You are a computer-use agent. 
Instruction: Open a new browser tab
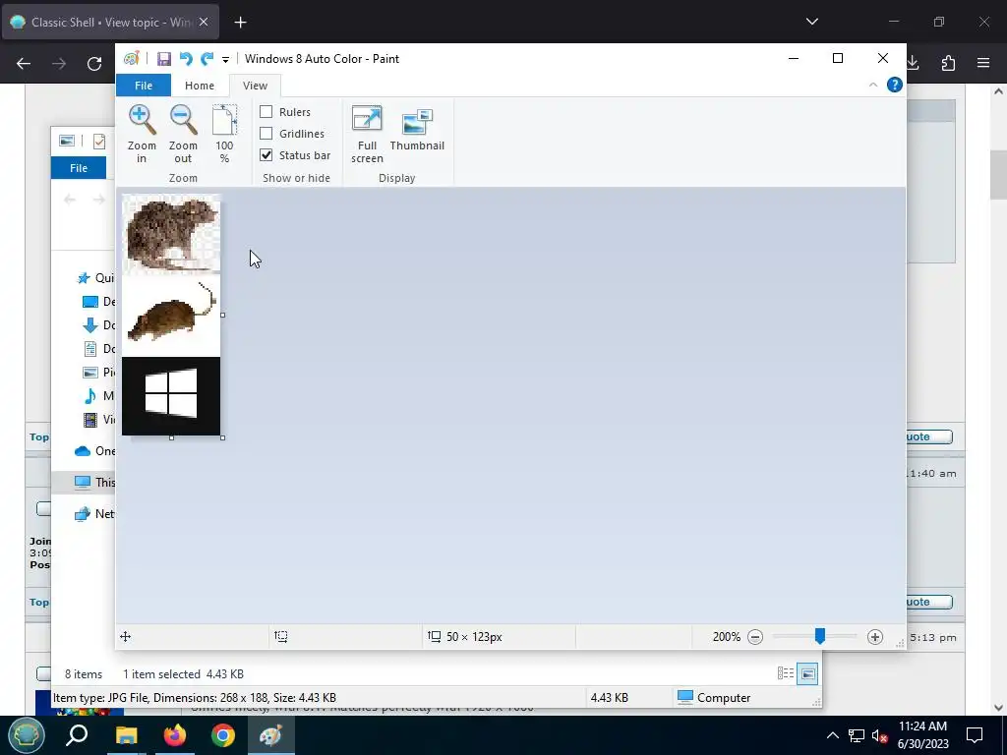point(240,23)
